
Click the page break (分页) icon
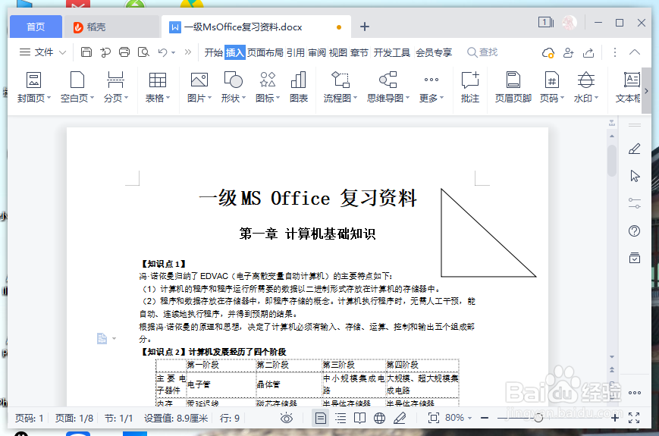click(115, 87)
